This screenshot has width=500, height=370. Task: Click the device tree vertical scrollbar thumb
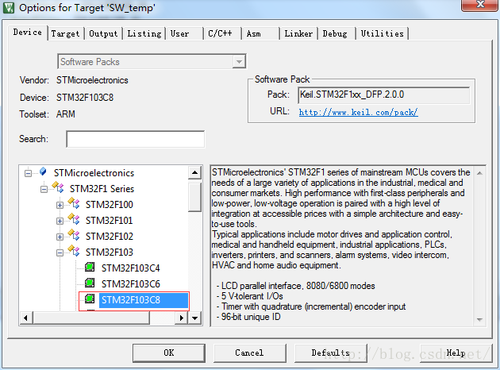194,197
